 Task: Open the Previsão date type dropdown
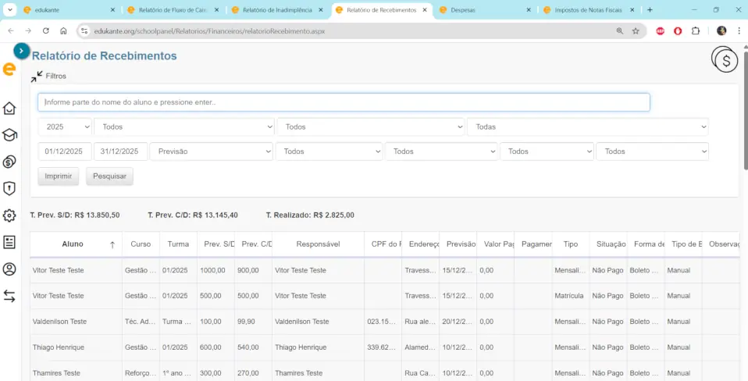pos(211,151)
